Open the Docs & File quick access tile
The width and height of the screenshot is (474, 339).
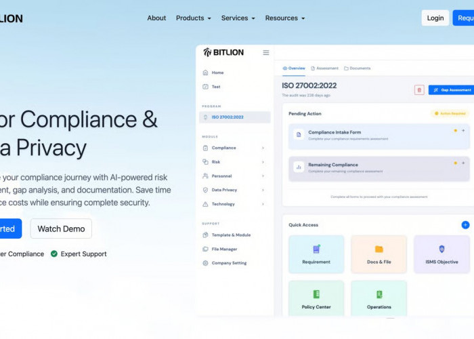tap(379, 254)
